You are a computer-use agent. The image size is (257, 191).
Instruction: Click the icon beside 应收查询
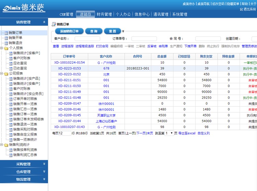point(11,64)
